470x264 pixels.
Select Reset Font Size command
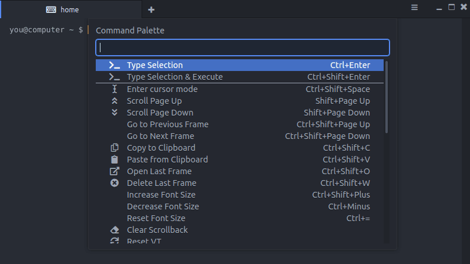(240, 218)
